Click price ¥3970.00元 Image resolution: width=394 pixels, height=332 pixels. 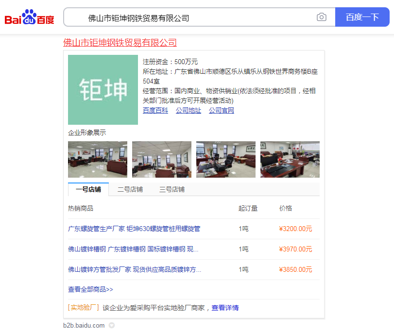295,249
